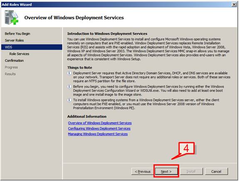The height and width of the screenshot is (181, 239).
Task: Go back with the Previous button
Action: (143, 171)
